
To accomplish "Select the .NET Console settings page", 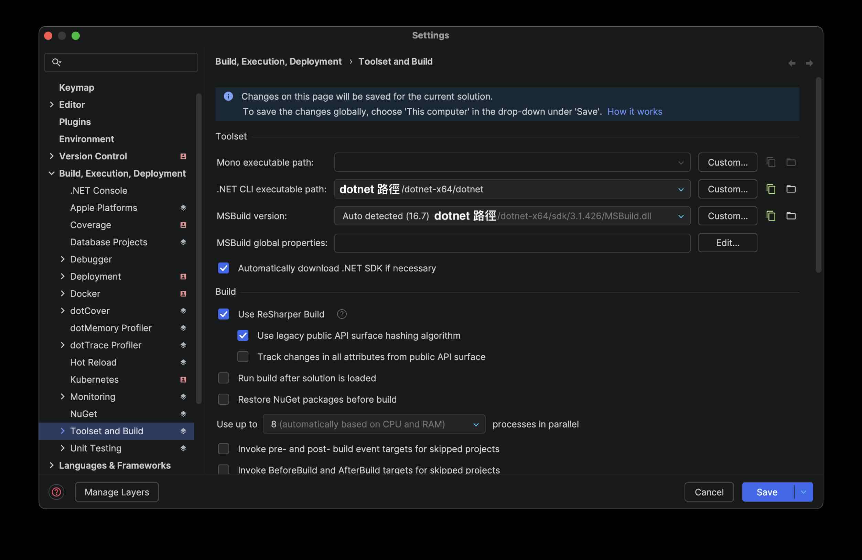I will (99, 190).
